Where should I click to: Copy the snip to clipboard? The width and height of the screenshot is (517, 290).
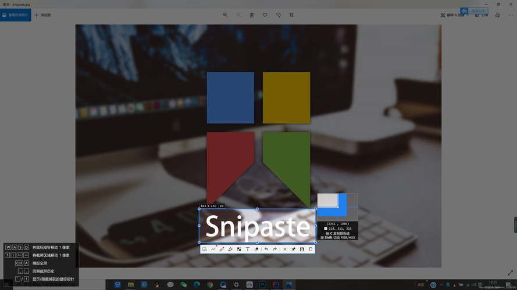tap(311, 249)
